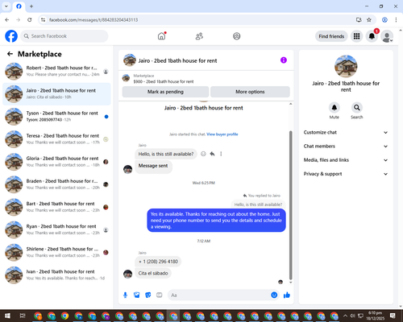
Task: Open emoji picker in message box
Action: tap(274, 295)
